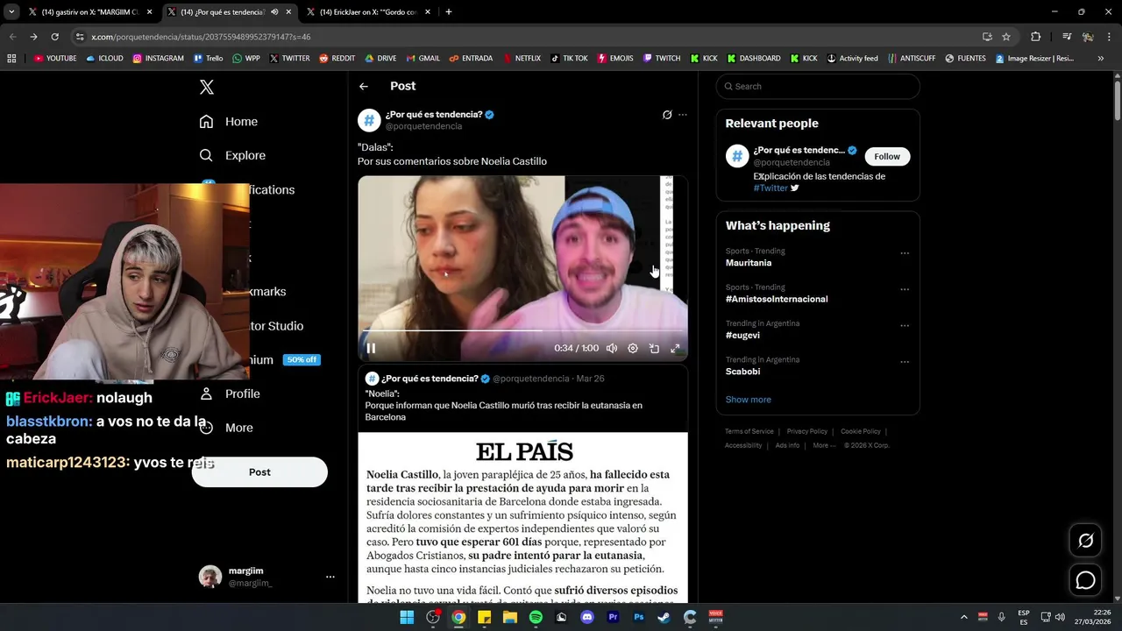Focus the X Search field
Screen dimensions: 1122x631
pos(818,86)
